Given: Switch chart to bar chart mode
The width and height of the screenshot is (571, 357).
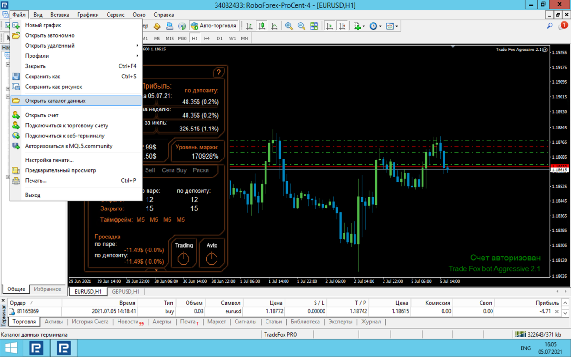Looking at the screenshot, I should pos(249,26).
